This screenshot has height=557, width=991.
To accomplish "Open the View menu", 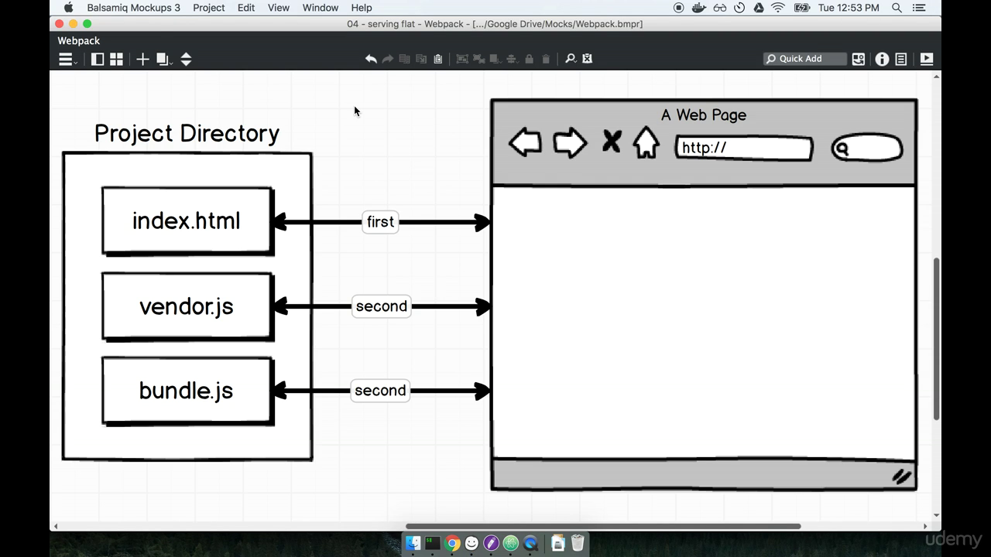I will point(278,8).
